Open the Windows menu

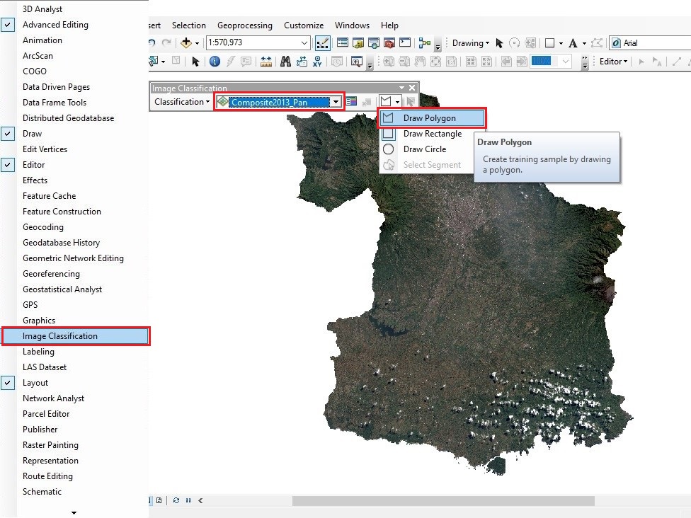point(352,25)
